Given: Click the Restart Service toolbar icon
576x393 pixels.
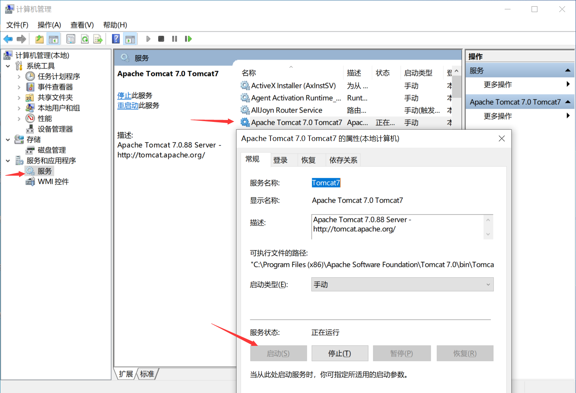Looking at the screenshot, I should click(188, 39).
